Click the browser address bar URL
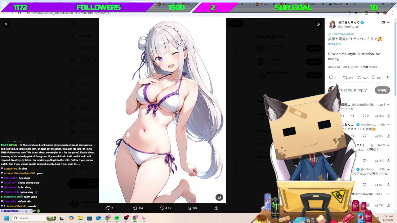This screenshot has height=223, width=397. [71, 13]
